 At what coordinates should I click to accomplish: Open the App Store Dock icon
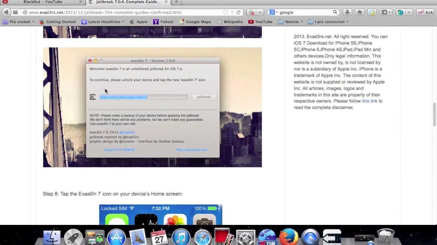coord(116,237)
